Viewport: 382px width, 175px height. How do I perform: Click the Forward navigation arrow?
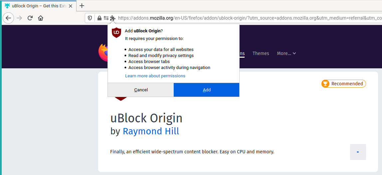(19, 18)
